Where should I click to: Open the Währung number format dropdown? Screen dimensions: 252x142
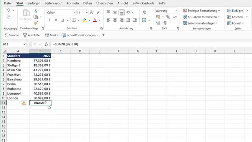176,11
